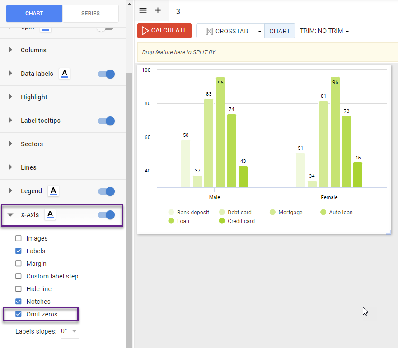Open Data labels text format icon
Image resolution: width=398 pixels, height=348 pixels.
(x=65, y=74)
